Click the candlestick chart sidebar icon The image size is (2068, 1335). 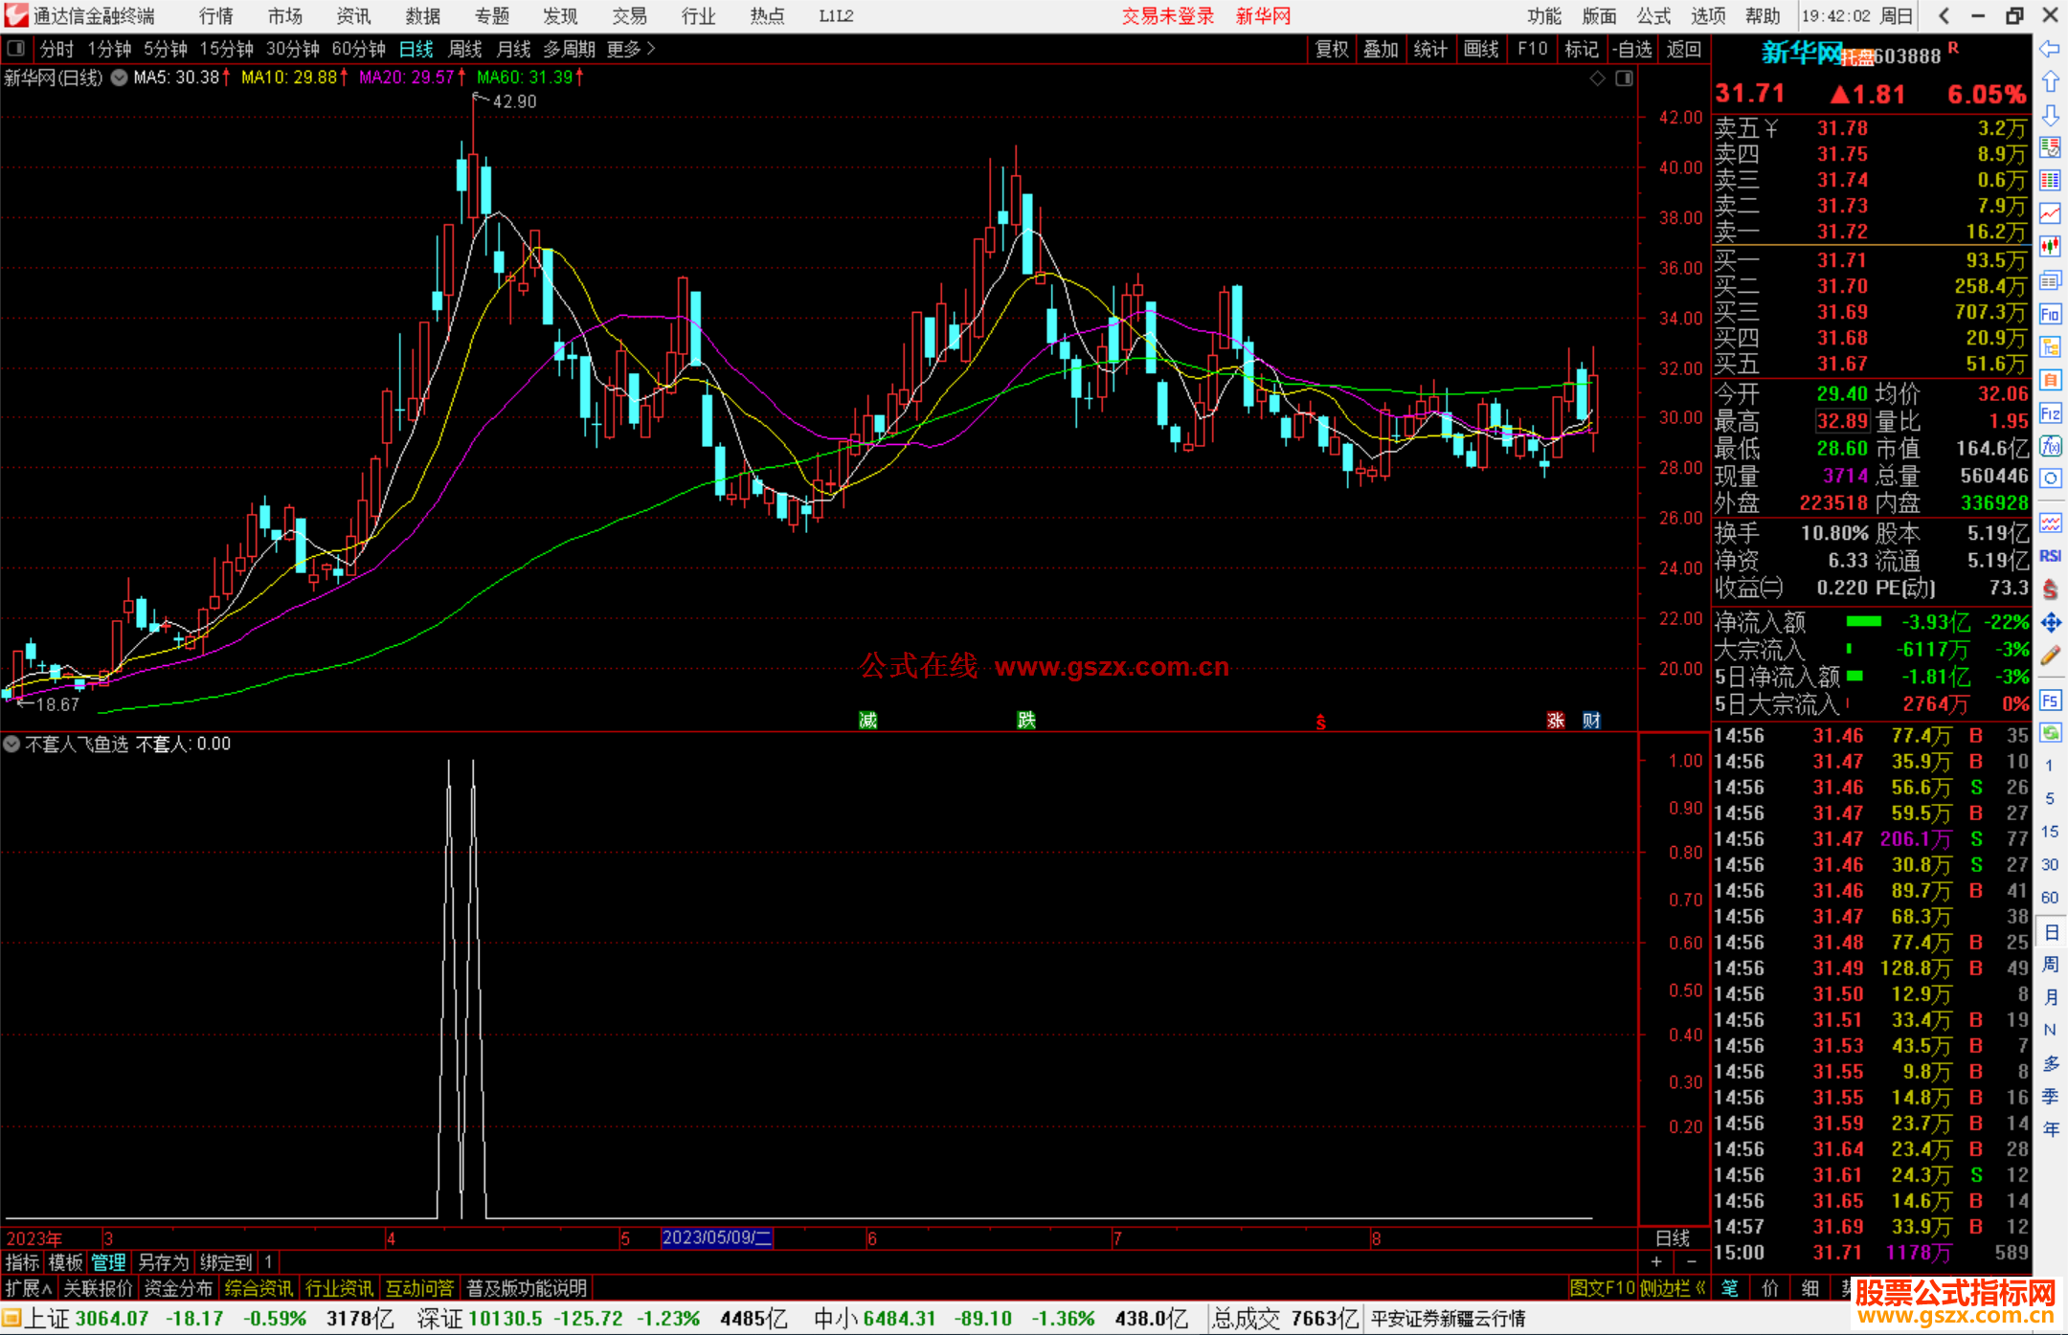tap(2050, 246)
